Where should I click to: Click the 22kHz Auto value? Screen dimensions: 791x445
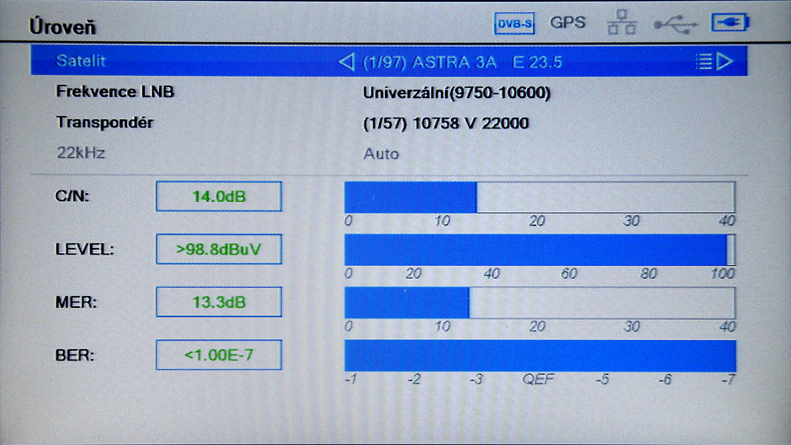[381, 154]
